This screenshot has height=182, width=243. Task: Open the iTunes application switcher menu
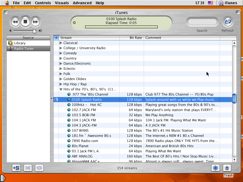(x=228, y=3)
